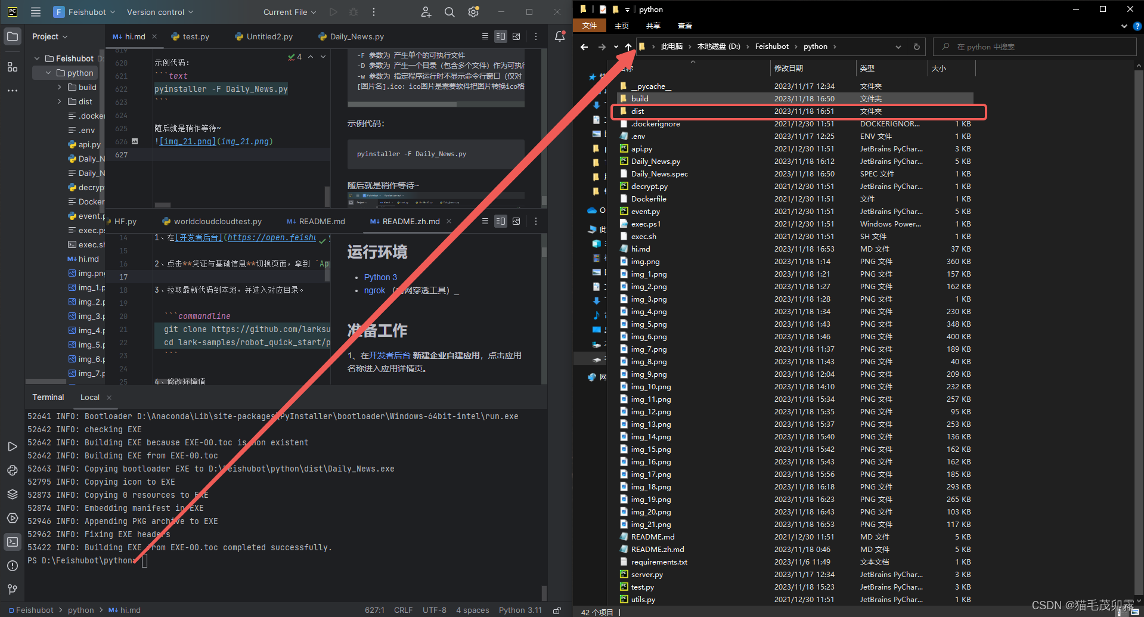Viewport: 1144px width, 617px height.
Task: Open the Explorer 查看 ribbon tab
Action: pos(685,26)
